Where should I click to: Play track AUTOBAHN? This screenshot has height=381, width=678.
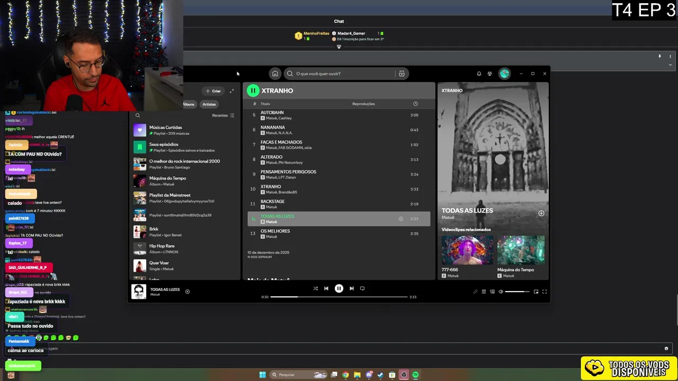click(339, 115)
